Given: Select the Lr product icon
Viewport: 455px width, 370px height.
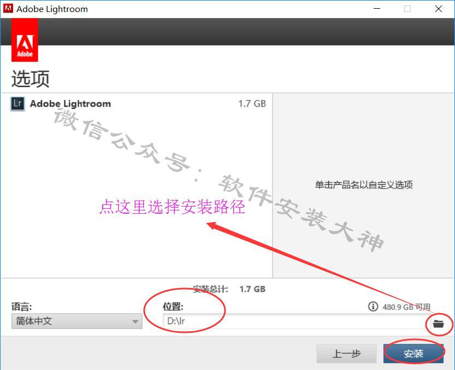Looking at the screenshot, I should point(17,104).
